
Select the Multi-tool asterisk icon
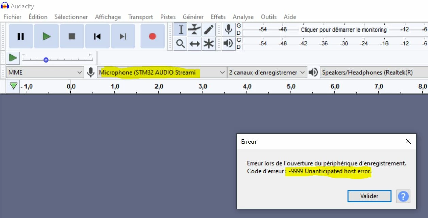(209, 44)
